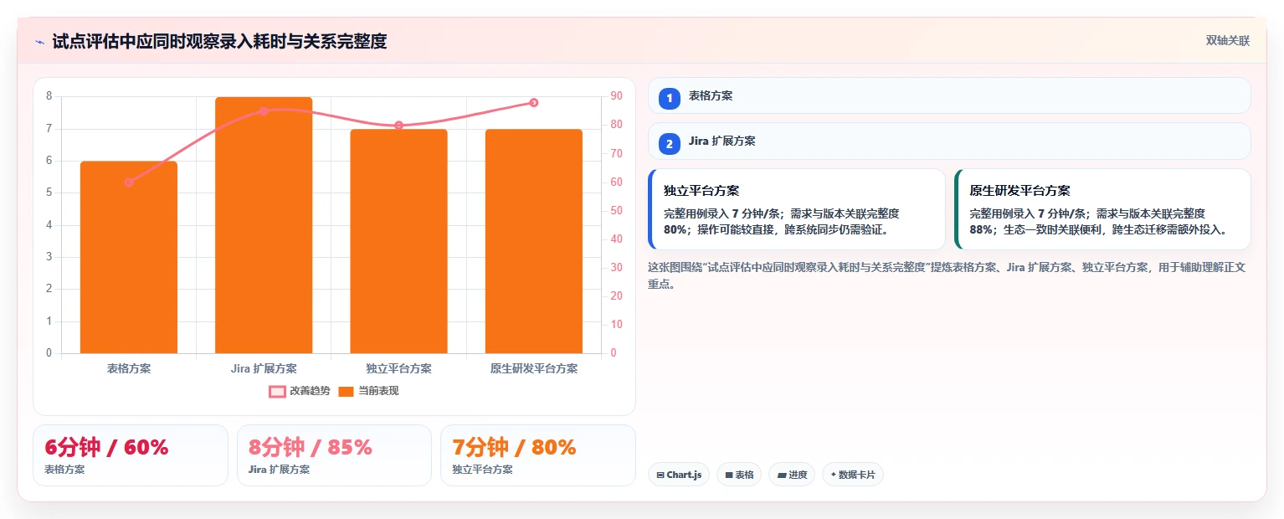Viewport: 1284px width, 519px height.
Task: Click the title 试点评估中应同时观察录入耗时与关系完整度
Action: [x=219, y=42]
